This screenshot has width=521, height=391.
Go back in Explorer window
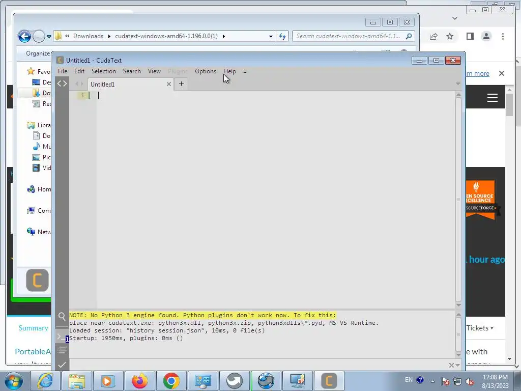(x=24, y=36)
